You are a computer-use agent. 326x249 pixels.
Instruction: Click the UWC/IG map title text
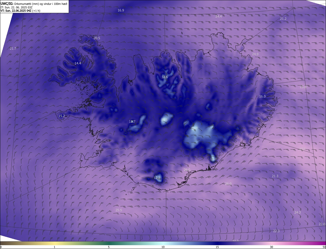point(34,4)
